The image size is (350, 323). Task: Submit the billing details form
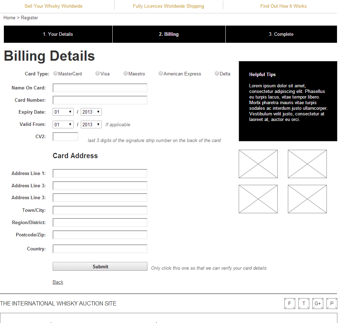pyautogui.click(x=100, y=266)
